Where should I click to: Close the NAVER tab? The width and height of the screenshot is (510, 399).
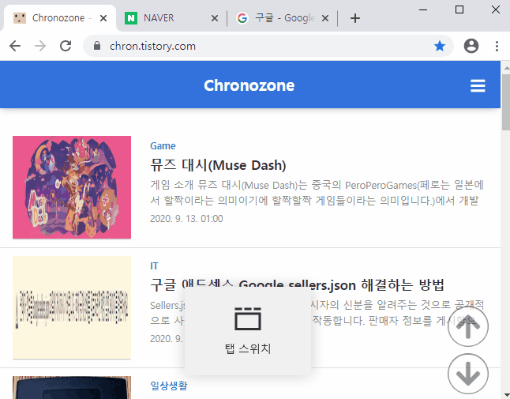215,18
